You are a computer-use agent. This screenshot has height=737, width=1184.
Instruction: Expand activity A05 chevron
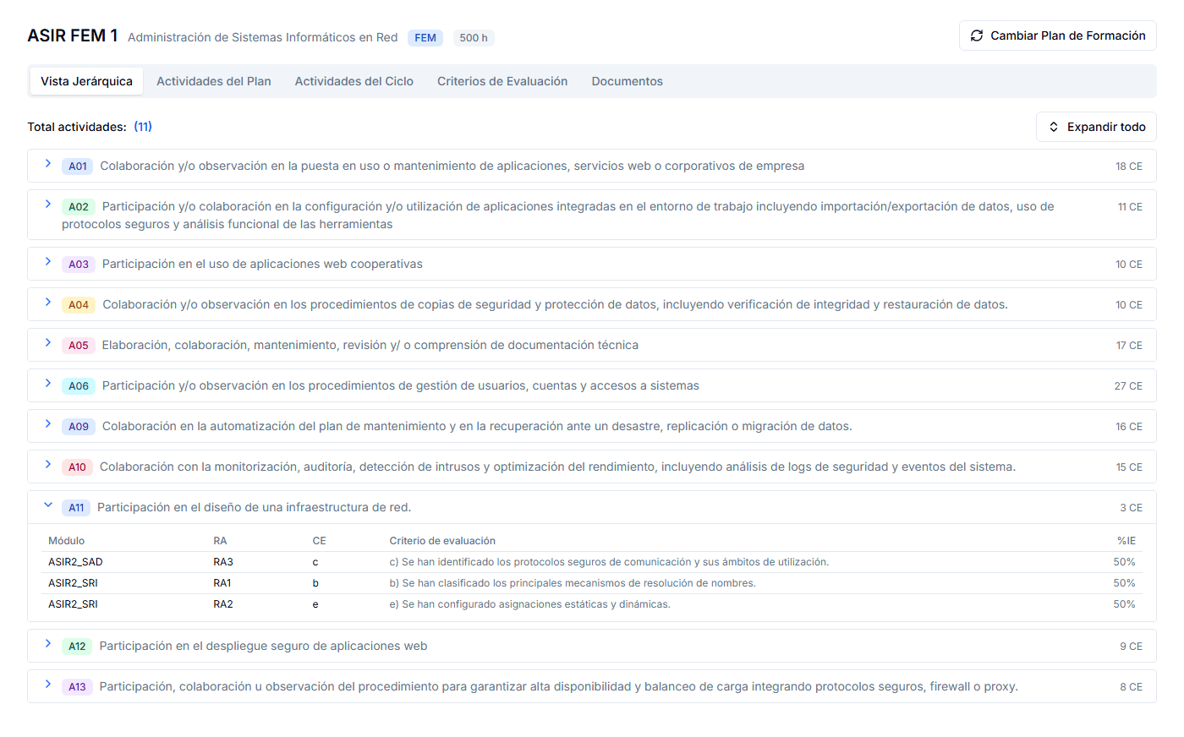(48, 342)
